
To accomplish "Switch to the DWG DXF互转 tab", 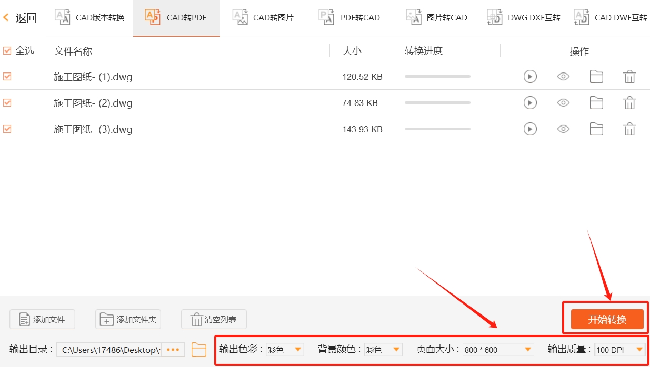I will point(524,17).
